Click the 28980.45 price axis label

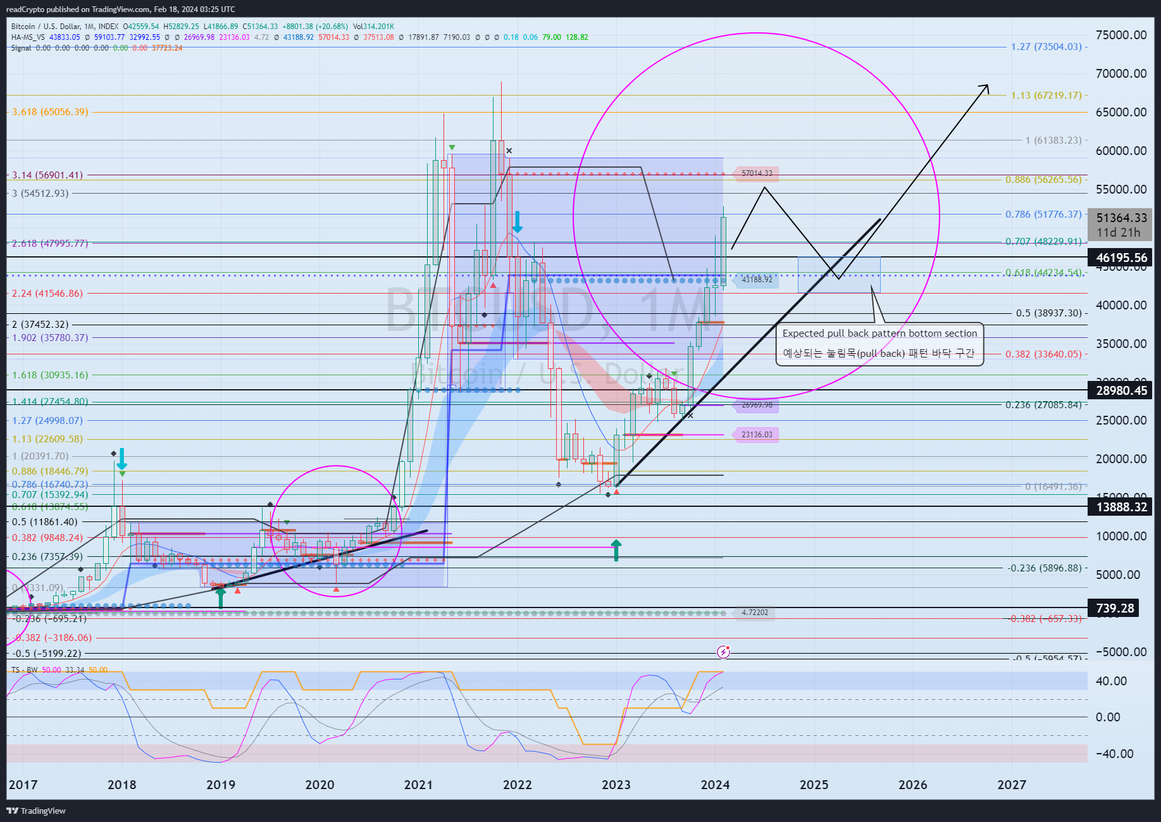click(x=1121, y=390)
